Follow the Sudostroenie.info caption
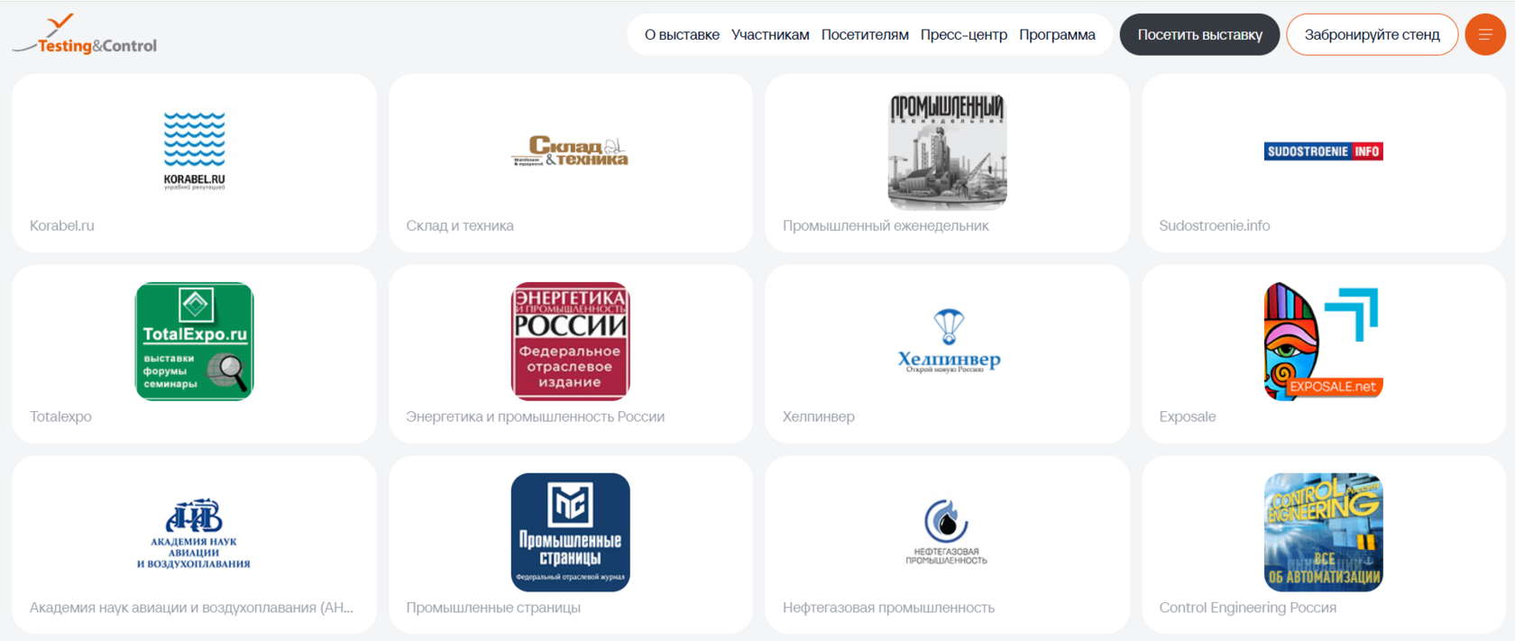1515x641 pixels. click(1214, 225)
